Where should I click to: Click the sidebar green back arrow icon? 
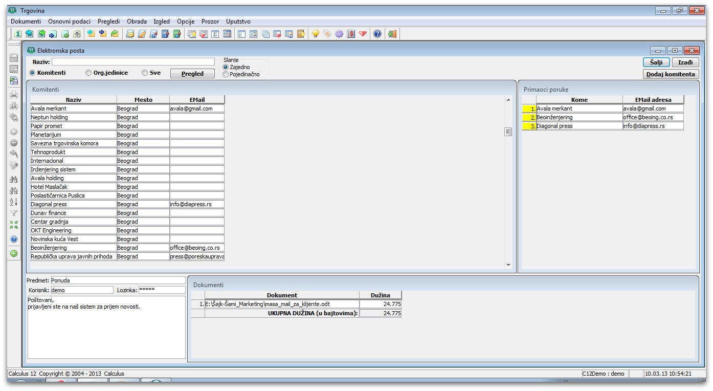pyautogui.click(x=14, y=253)
